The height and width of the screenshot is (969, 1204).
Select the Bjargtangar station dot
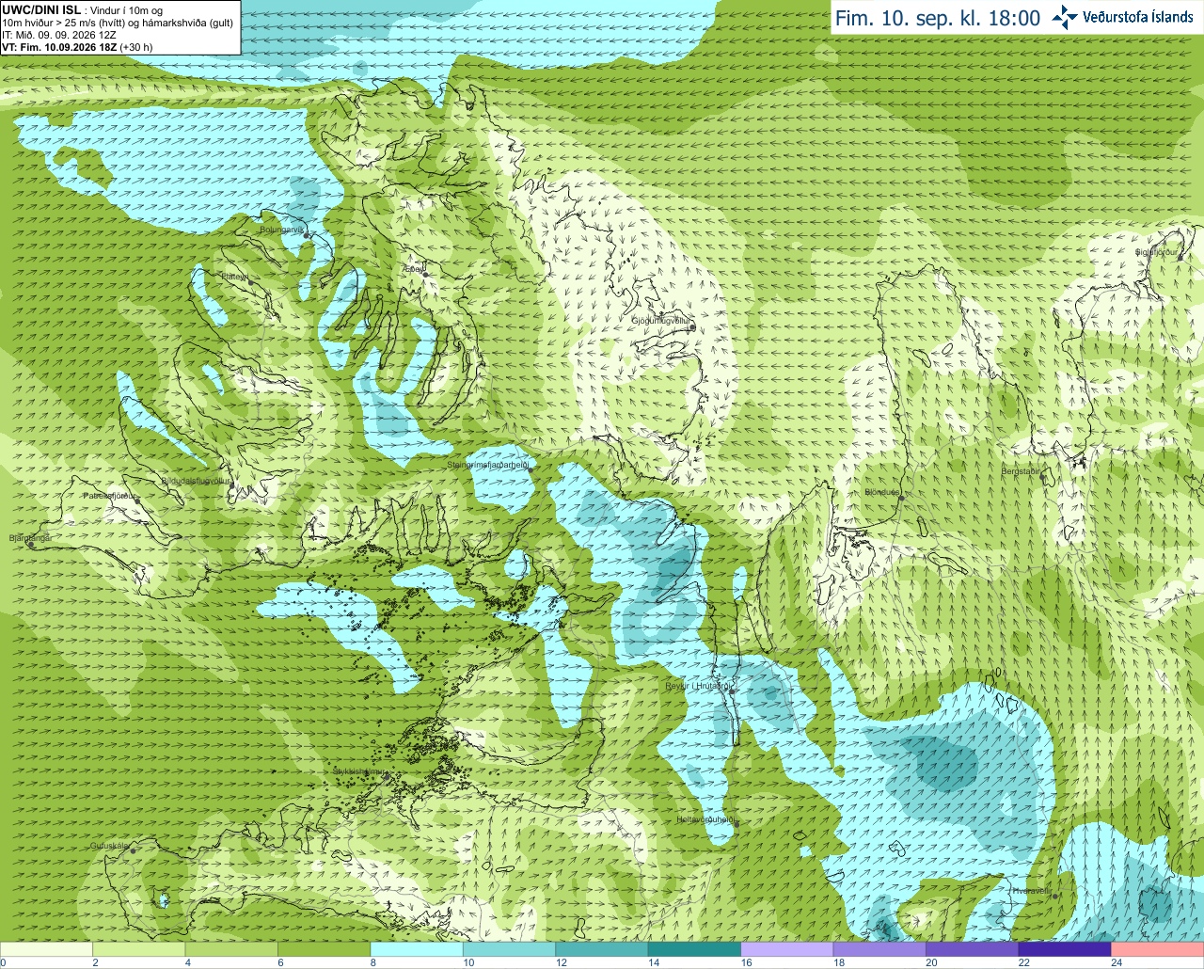31,543
